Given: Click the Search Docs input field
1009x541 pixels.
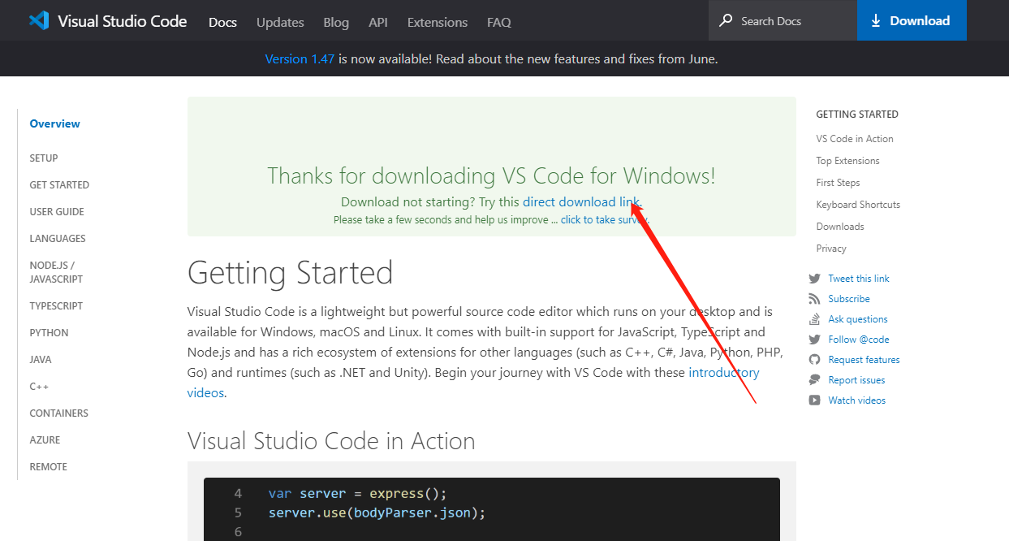Looking at the screenshot, I should point(783,20).
